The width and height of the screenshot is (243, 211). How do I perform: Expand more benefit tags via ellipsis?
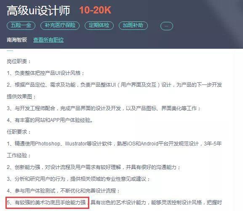tap(167, 26)
